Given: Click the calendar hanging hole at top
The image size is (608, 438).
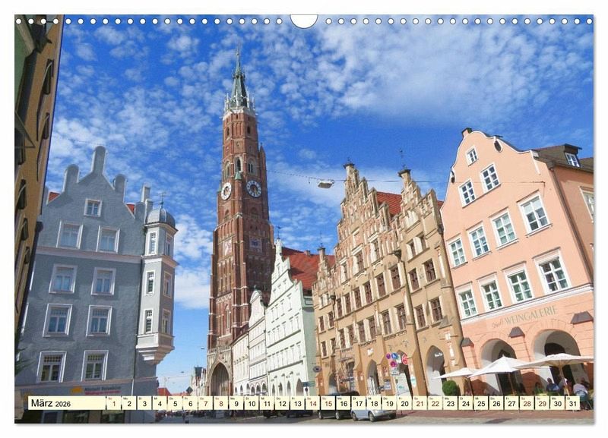Looking at the screenshot, I should [304, 20].
